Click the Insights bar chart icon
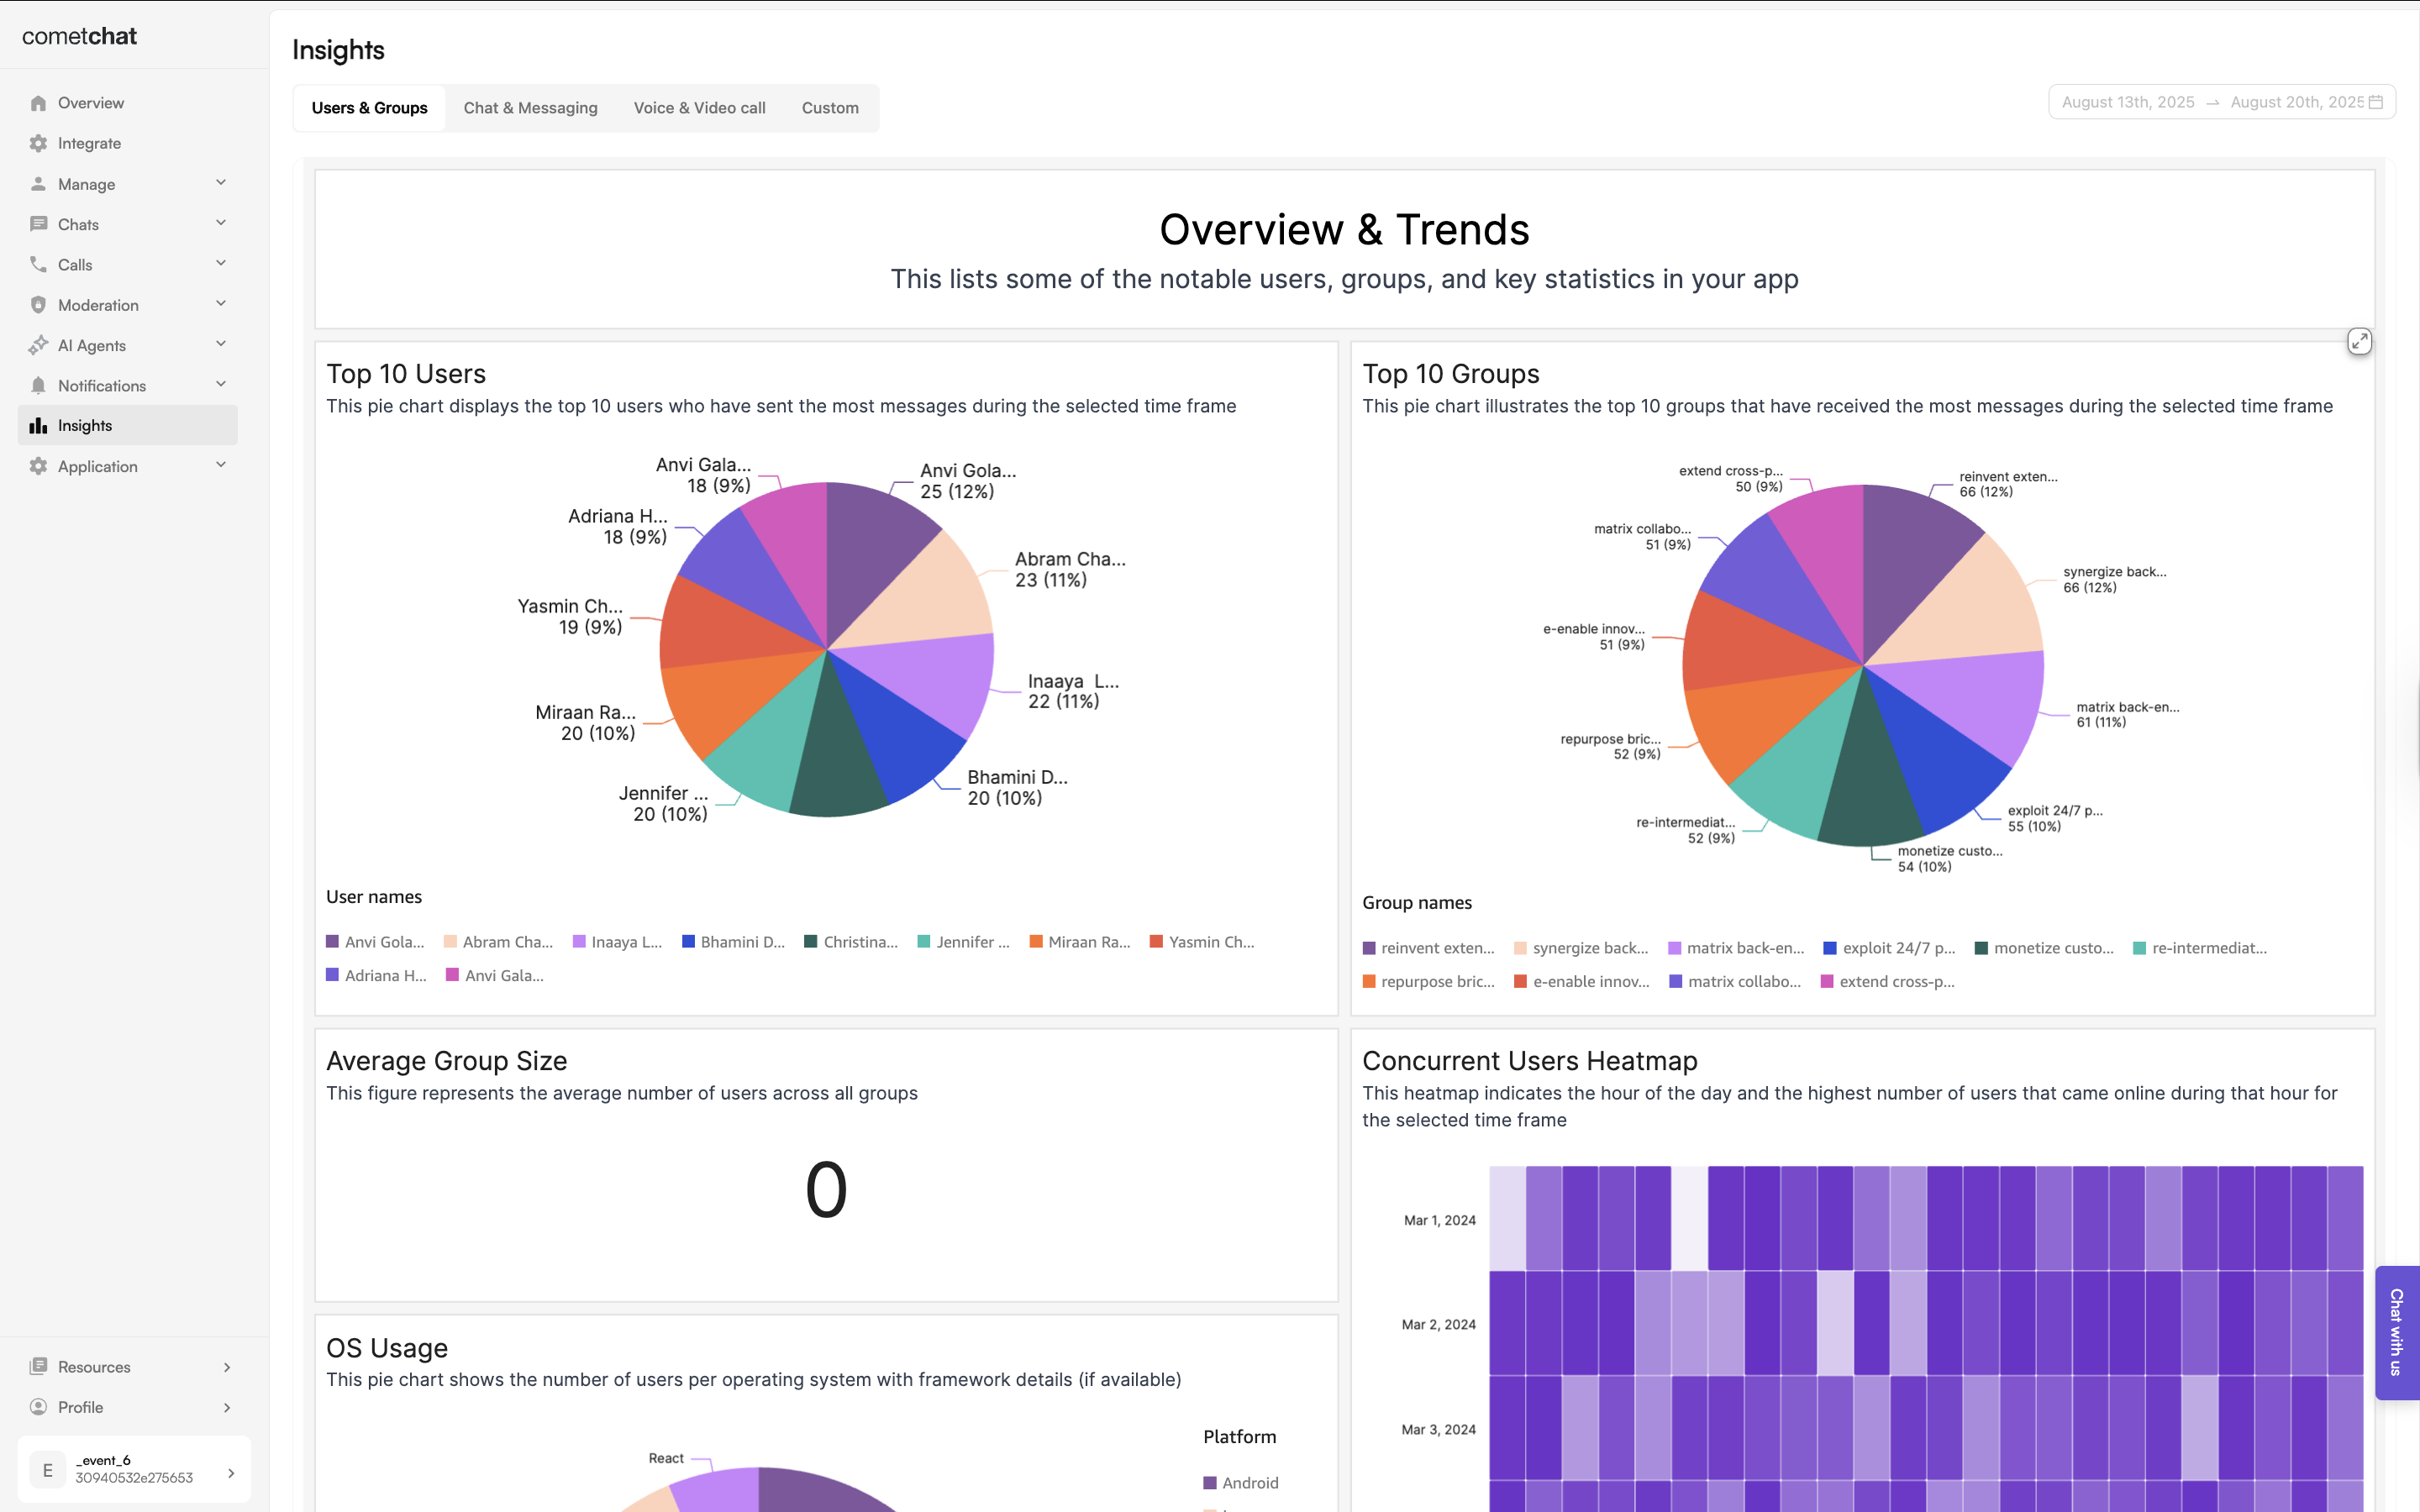The width and height of the screenshot is (2420, 1512). click(x=38, y=425)
